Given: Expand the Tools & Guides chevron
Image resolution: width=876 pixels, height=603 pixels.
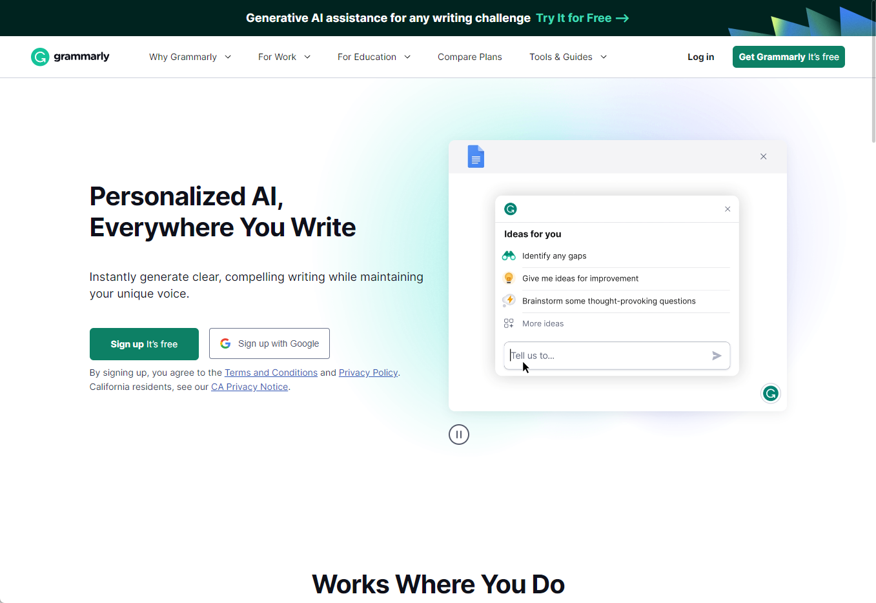Looking at the screenshot, I should click(604, 57).
